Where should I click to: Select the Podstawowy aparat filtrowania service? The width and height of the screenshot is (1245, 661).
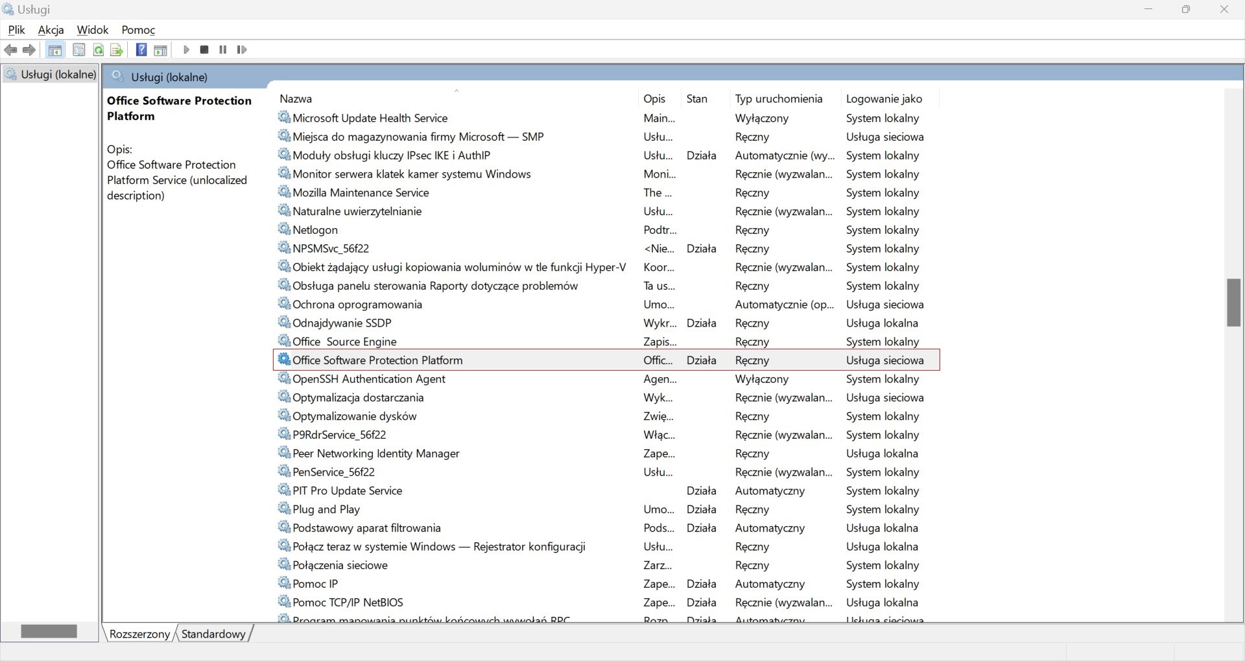606,528
